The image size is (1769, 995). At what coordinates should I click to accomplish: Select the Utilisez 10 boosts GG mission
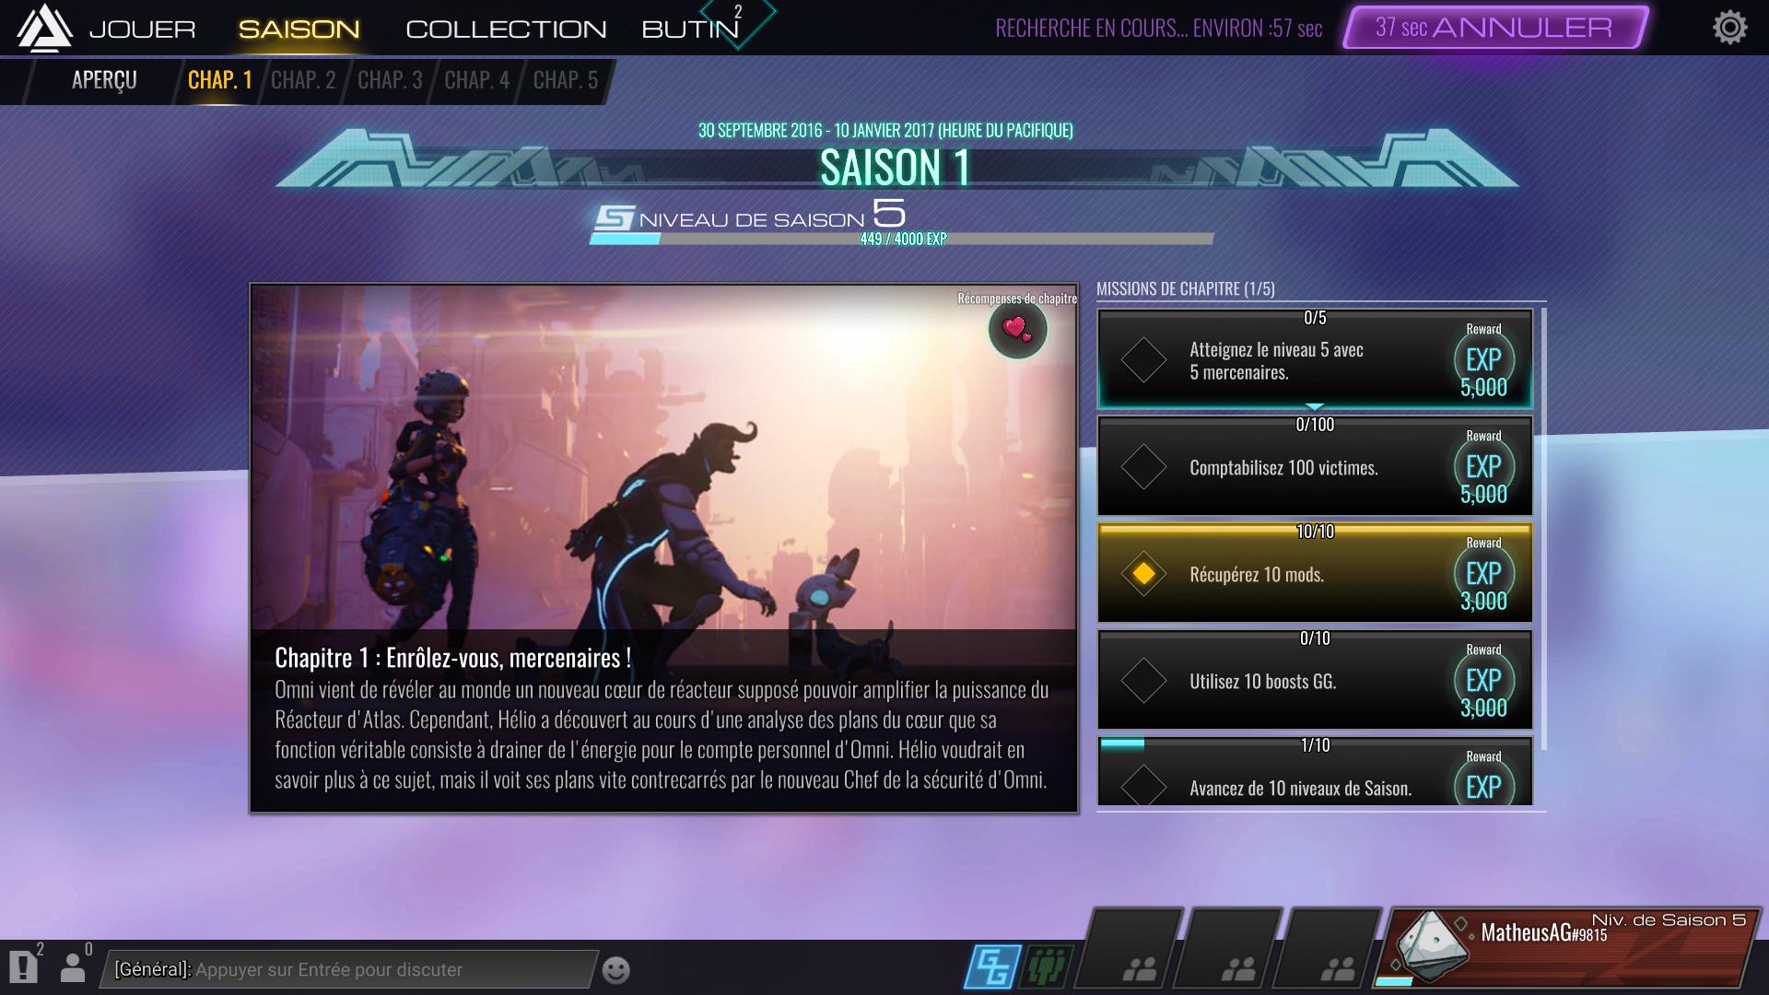(x=1315, y=680)
